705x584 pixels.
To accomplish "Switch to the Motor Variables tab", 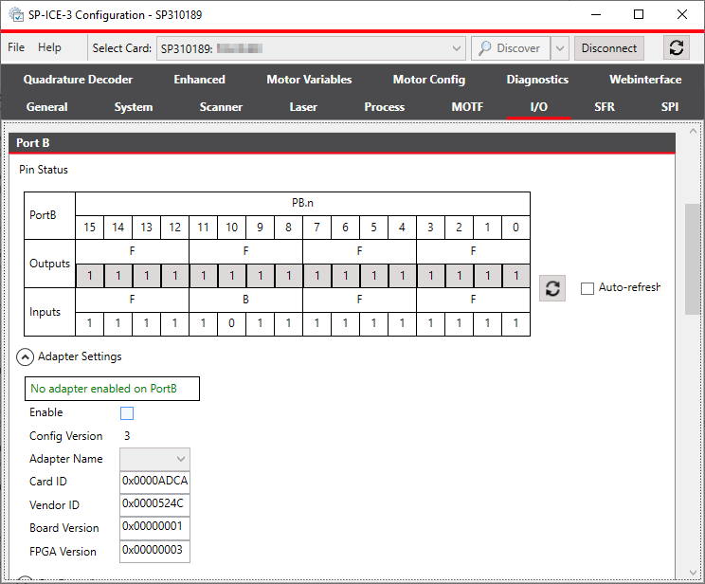I will [309, 80].
